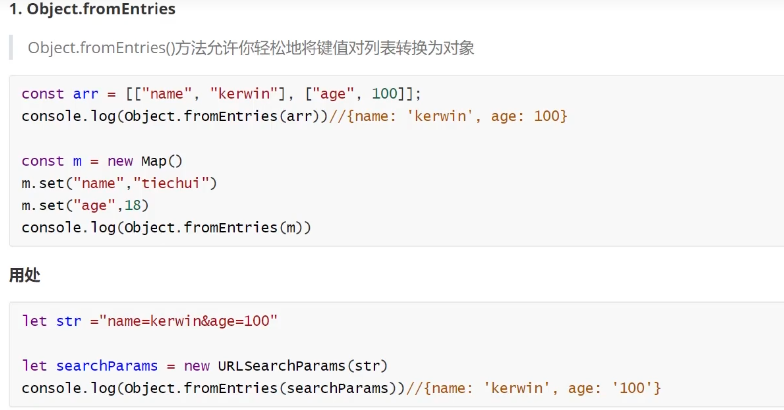Click the first console.log(Object.fromEntries(arr)) line

click(295, 116)
